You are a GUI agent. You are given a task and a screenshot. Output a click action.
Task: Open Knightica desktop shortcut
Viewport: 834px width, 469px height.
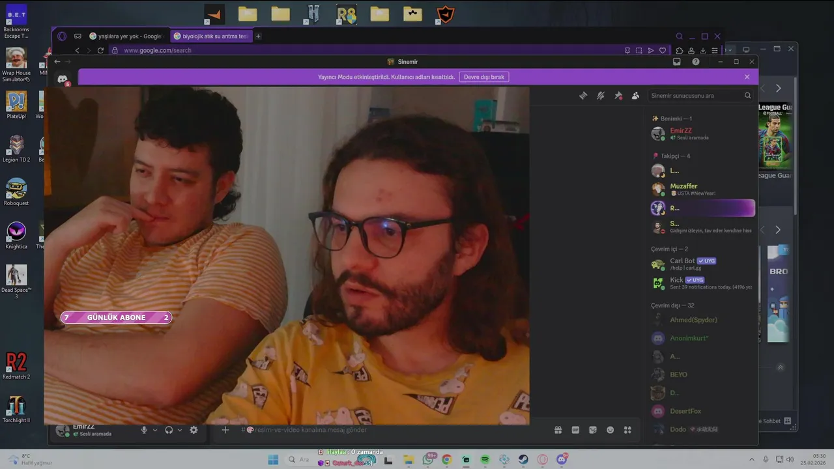pos(16,236)
